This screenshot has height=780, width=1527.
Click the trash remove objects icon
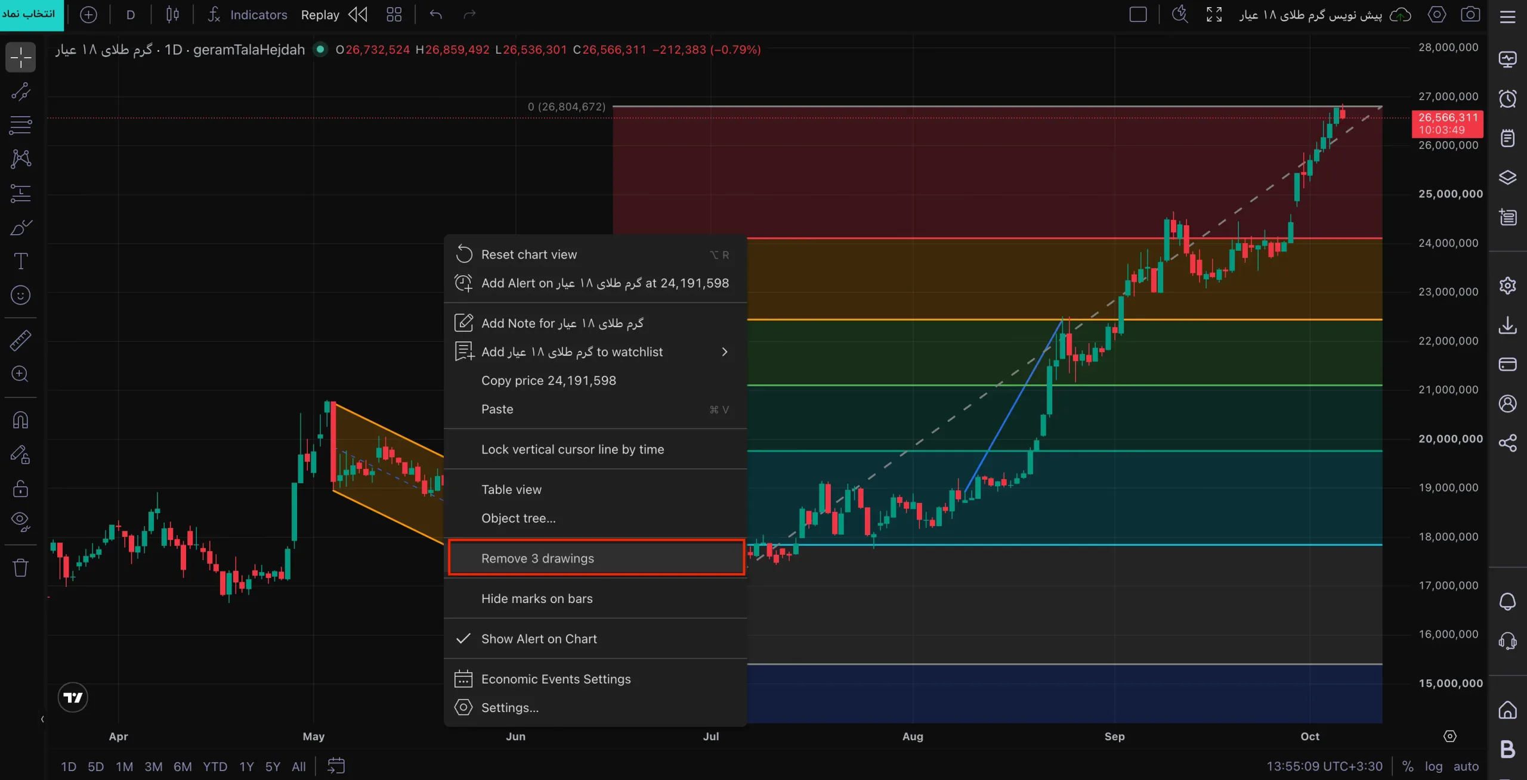[20, 567]
